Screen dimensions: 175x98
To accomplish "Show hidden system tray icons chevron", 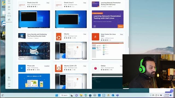I will pyautogui.click(x=151, y=95).
